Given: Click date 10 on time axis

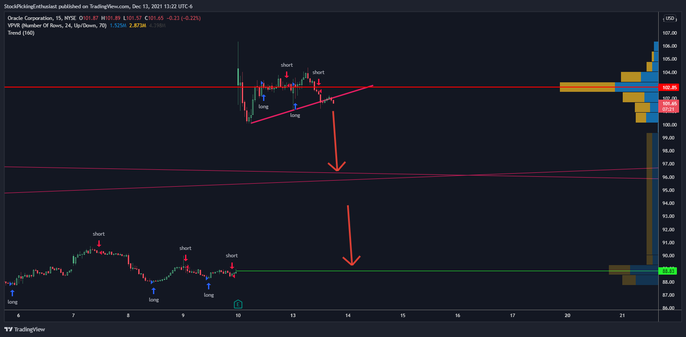Looking at the screenshot, I should (x=238, y=315).
